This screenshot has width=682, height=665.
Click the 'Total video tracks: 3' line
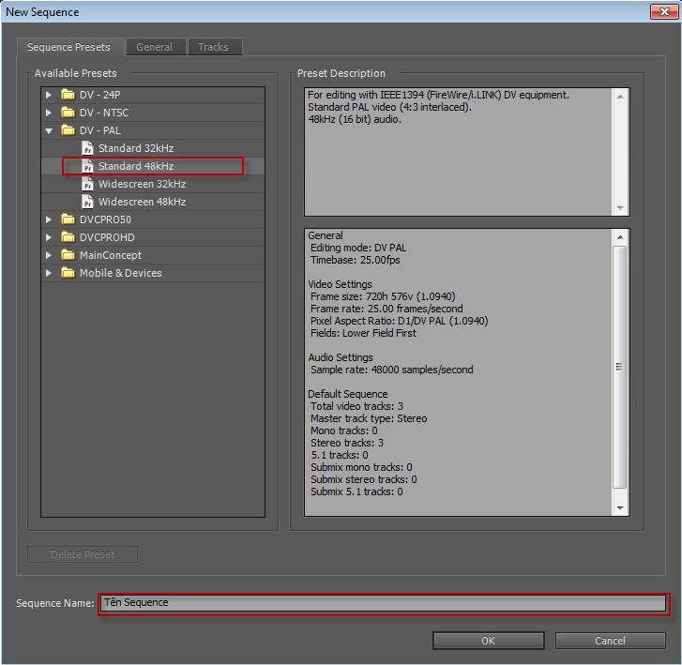(356, 406)
